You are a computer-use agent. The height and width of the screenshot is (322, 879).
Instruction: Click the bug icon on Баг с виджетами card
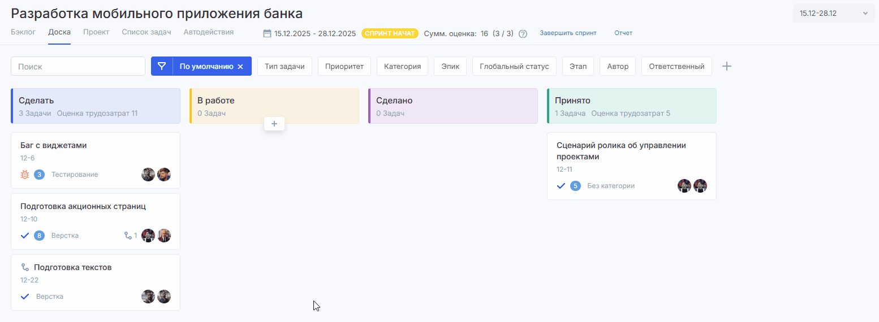click(x=25, y=175)
